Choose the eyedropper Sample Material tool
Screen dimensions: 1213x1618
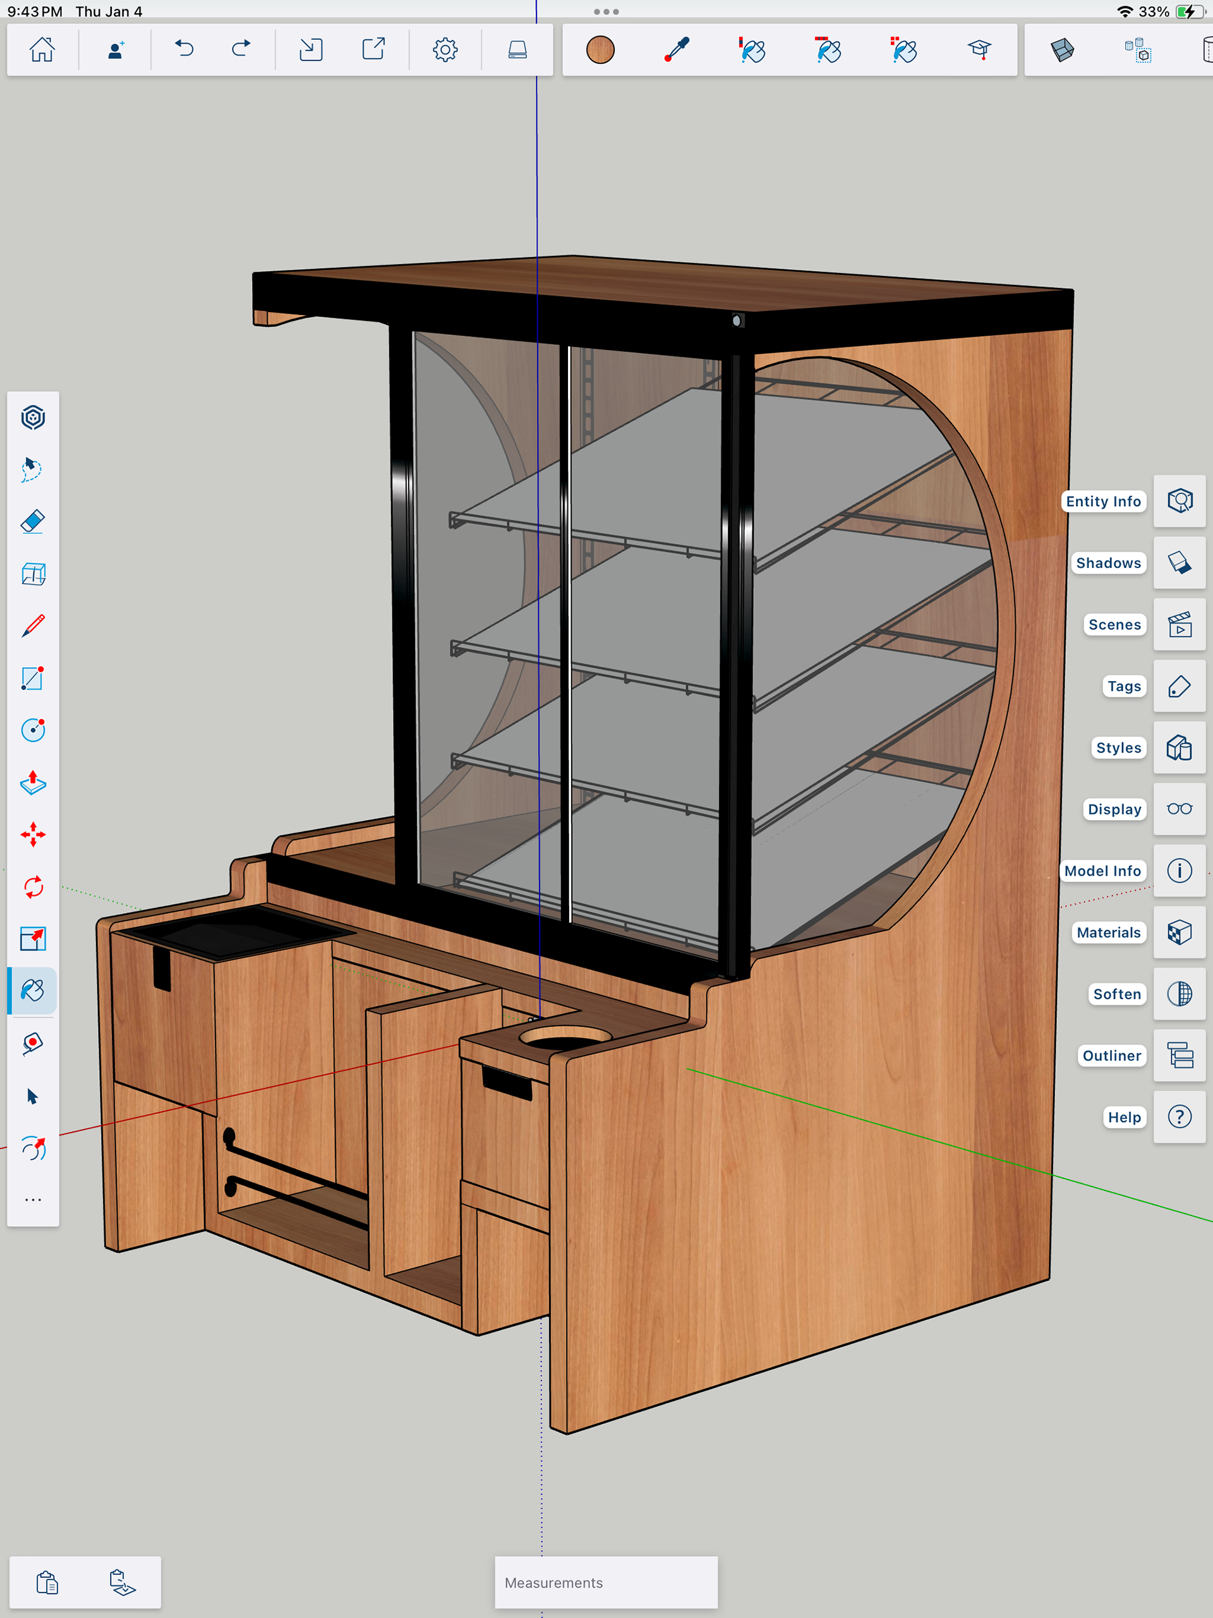pyautogui.click(x=677, y=50)
